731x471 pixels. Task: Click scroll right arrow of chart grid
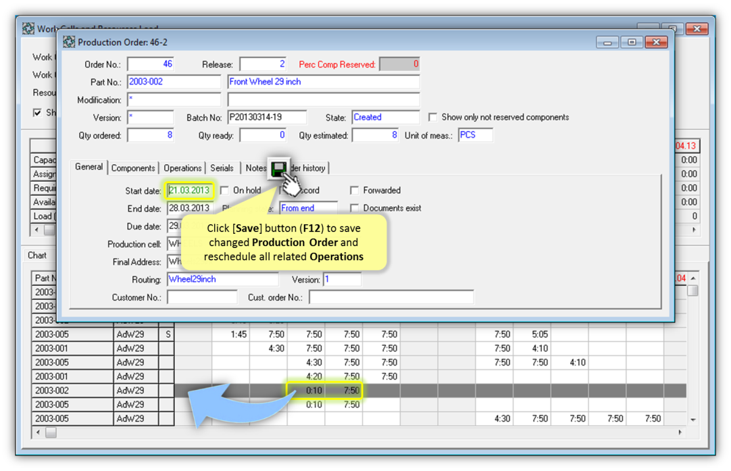coord(680,432)
